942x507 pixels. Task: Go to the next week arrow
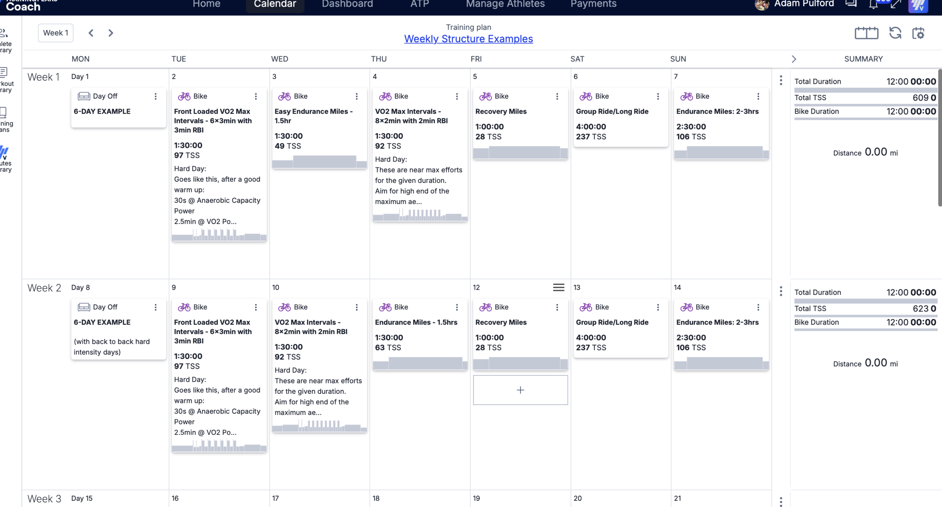coord(110,33)
